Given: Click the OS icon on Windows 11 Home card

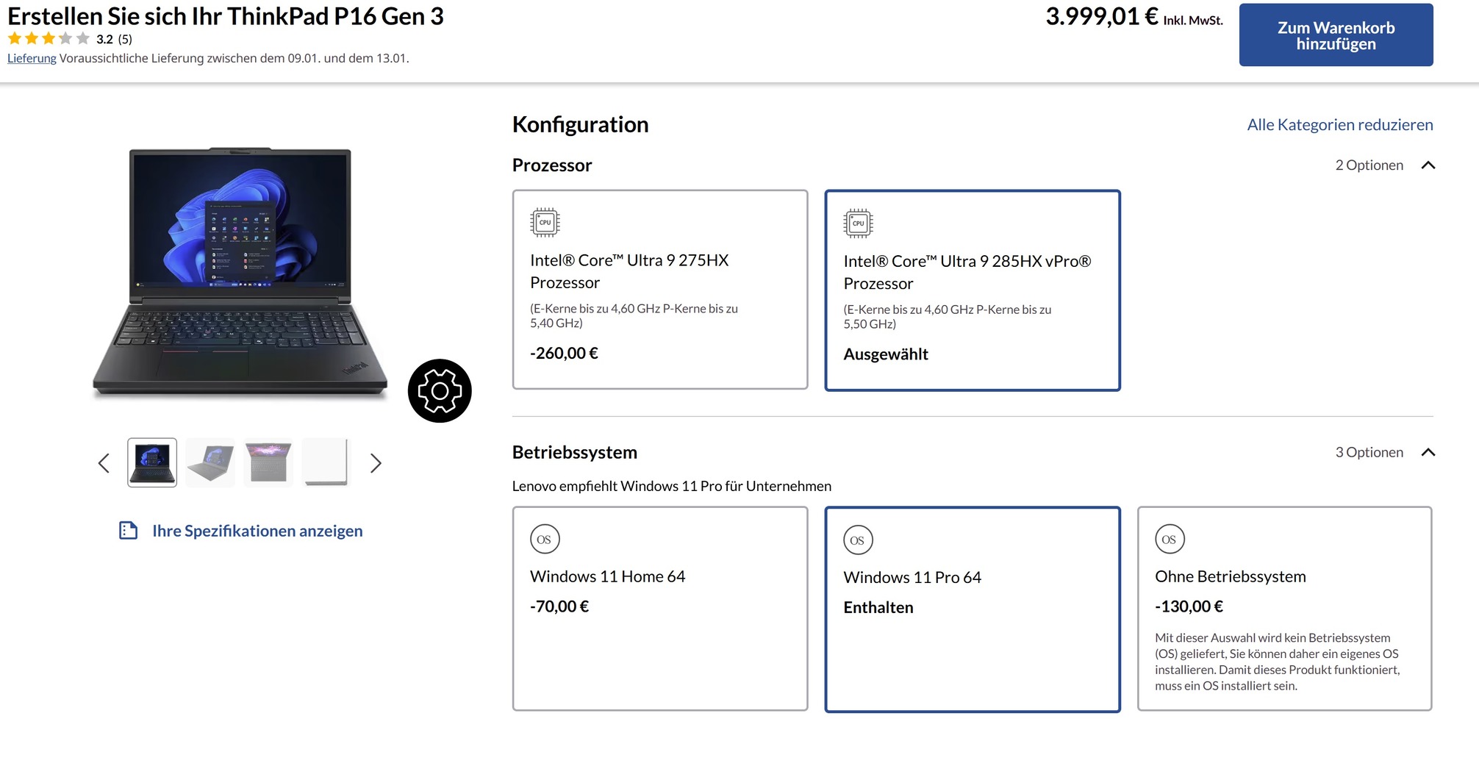Looking at the screenshot, I should (x=545, y=539).
